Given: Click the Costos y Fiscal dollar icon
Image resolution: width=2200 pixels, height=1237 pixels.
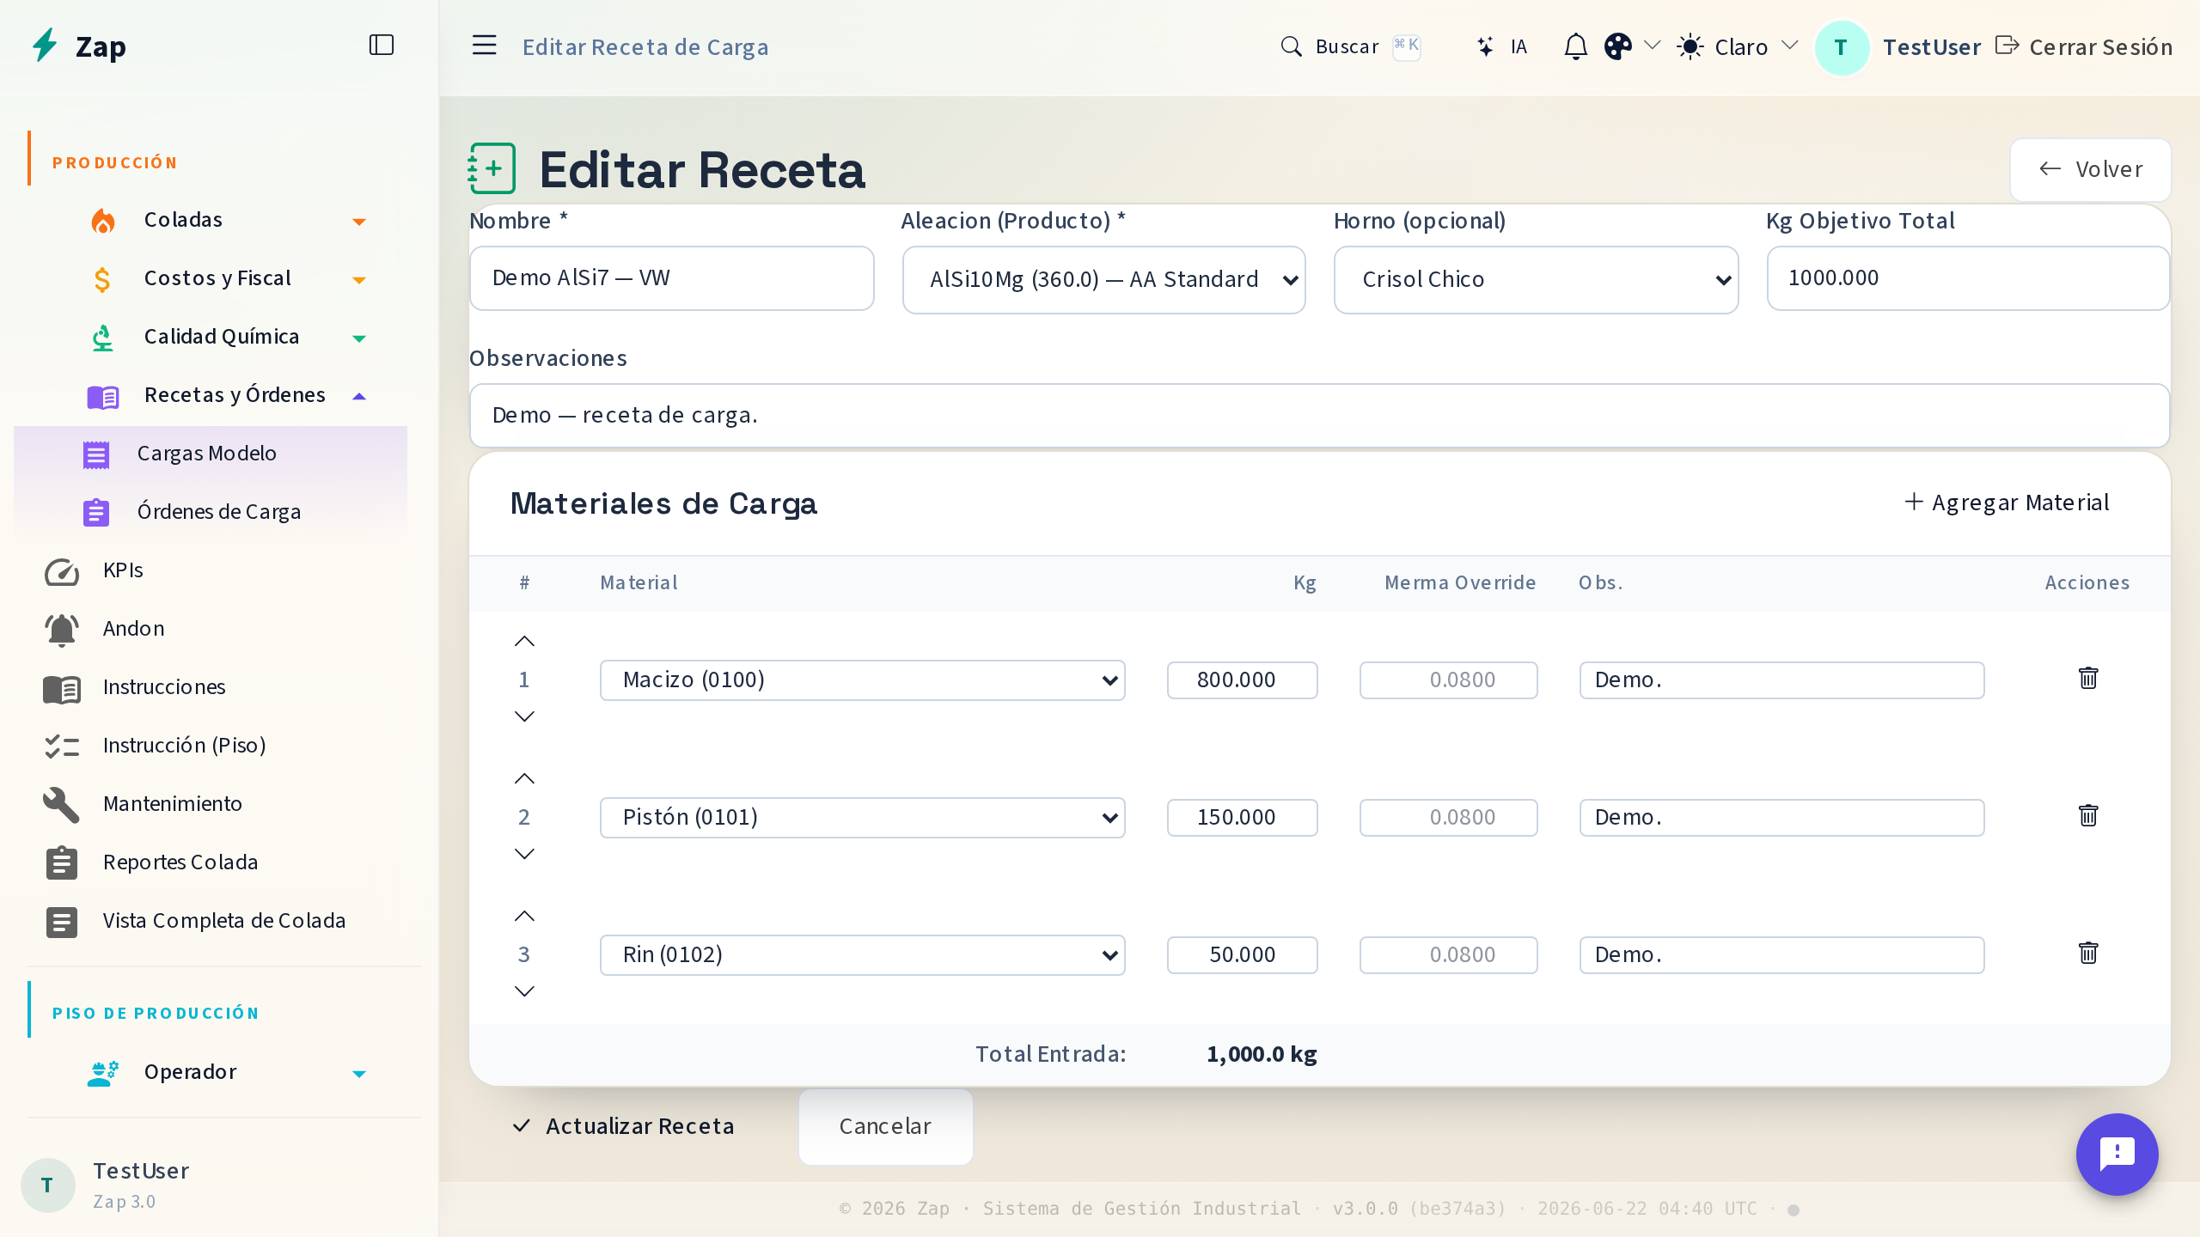Looking at the screenshot, I should (x=102, y=279).
